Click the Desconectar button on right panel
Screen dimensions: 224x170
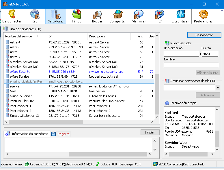tap(204, 35)
